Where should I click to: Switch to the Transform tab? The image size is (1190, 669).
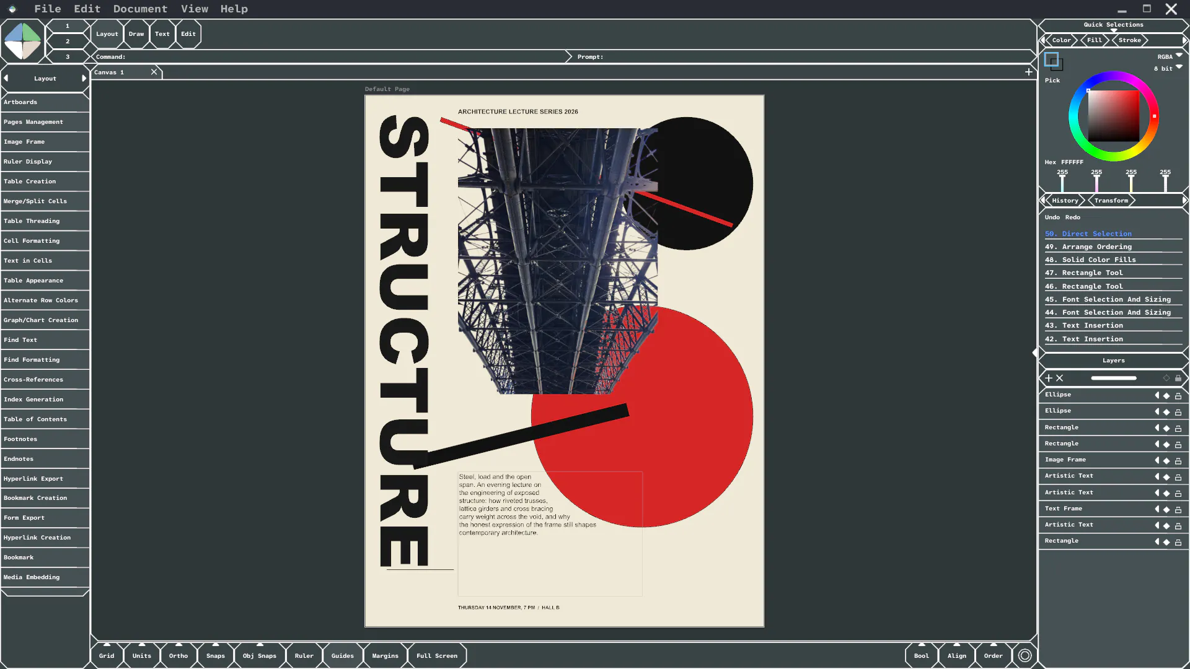1111,201
